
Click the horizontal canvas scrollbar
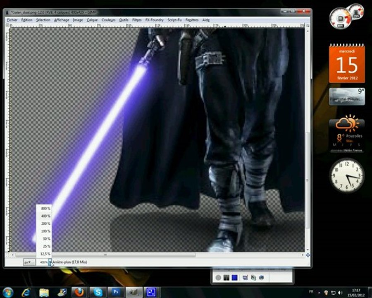pyautogui.click(x=105, y=255)
